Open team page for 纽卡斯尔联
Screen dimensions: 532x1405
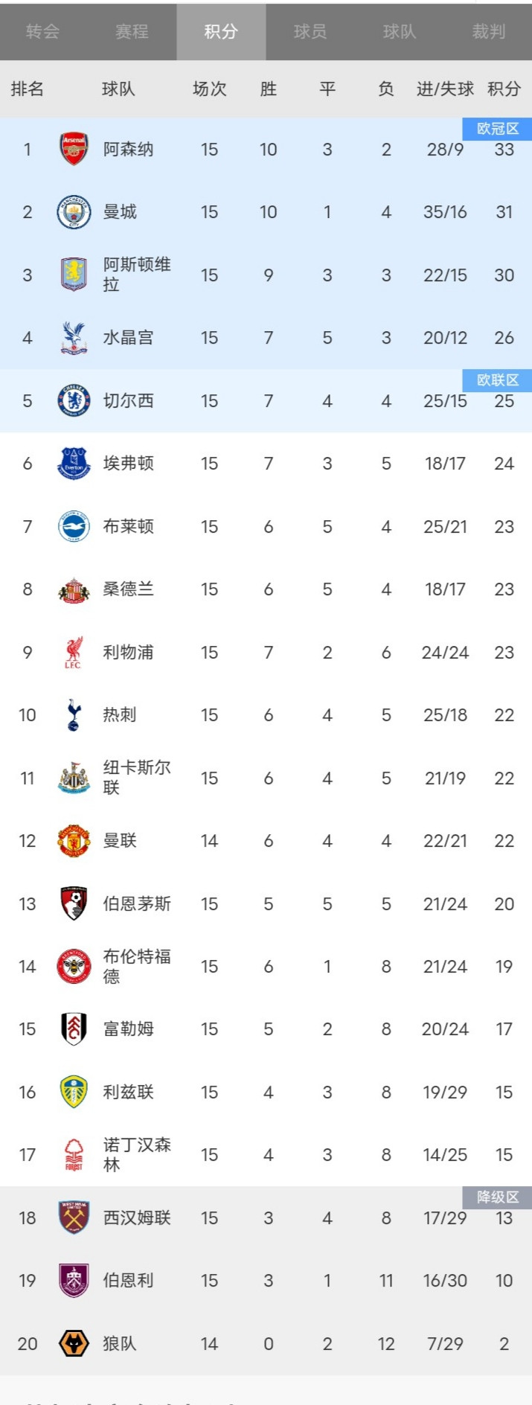coord(136,778)
